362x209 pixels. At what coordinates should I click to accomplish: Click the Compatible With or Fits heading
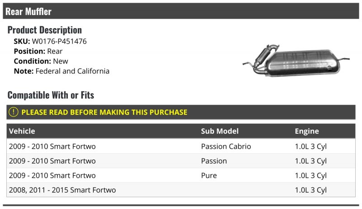[51, 95]
